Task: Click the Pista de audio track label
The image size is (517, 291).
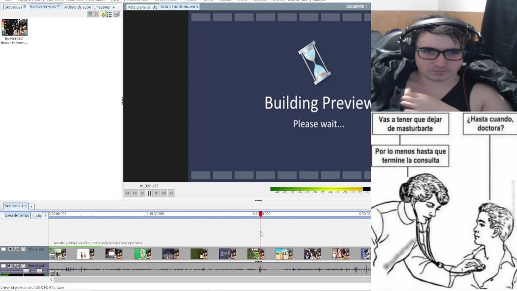Action: 37,266
